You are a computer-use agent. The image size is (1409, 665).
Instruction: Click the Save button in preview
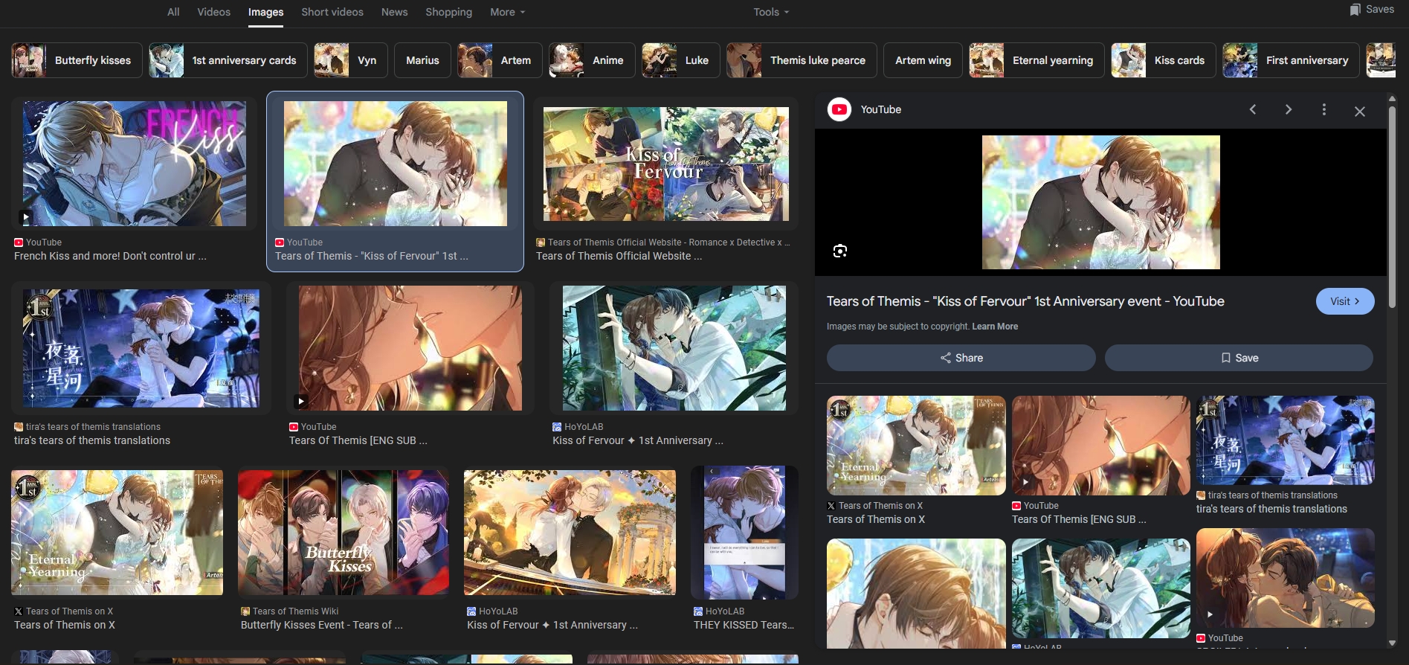pos(1239,358)
